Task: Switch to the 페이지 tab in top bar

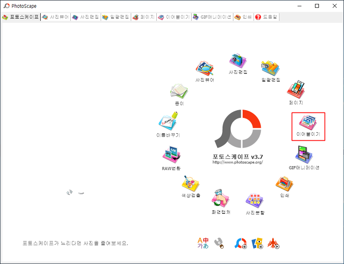Action: [143, 17]
